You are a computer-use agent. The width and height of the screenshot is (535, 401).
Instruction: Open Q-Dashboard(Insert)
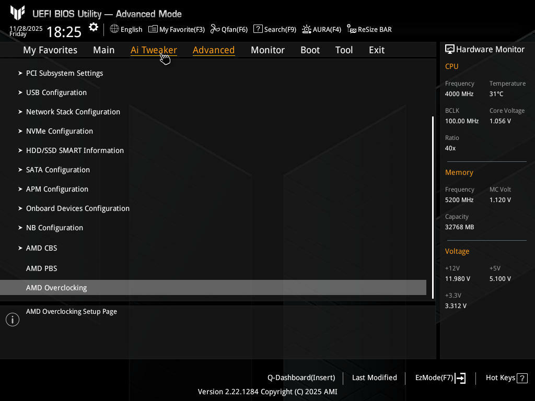(x=301, y=378)
